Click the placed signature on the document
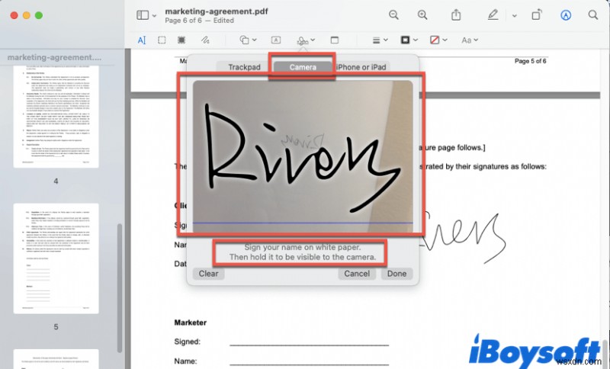 coord(464,237)
